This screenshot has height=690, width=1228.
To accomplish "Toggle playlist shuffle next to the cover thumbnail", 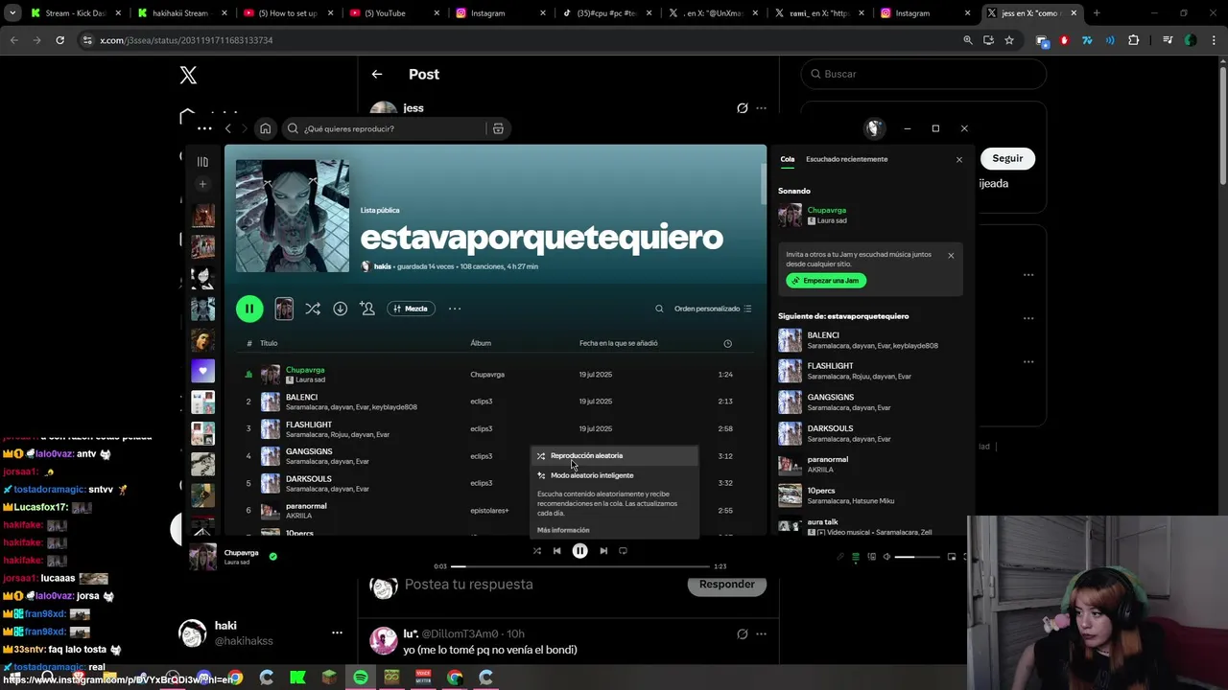I will [313, 309].
